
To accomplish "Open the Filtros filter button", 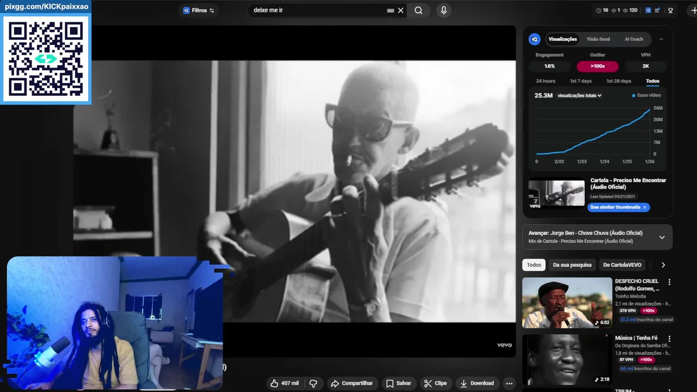I will 198,10.
